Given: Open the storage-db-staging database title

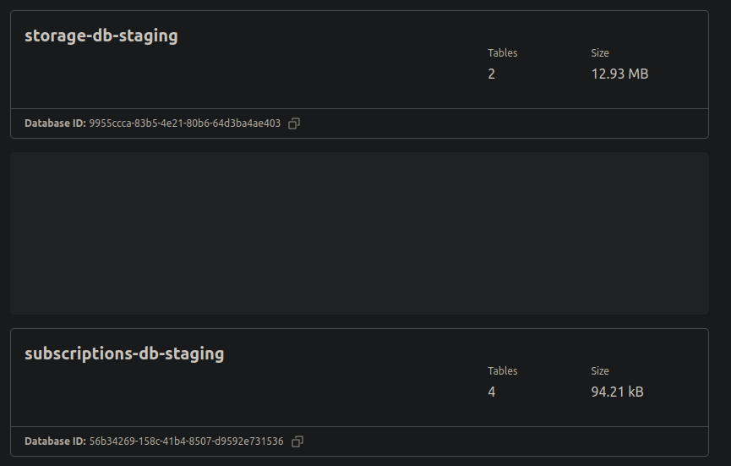Looking at the screenshot, I should coord(101,36).
